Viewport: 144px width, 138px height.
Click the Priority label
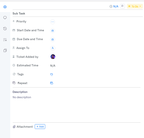point(21,22)
